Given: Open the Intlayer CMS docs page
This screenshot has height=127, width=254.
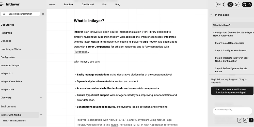Looking at the screenshot, I should pos(7,89).
